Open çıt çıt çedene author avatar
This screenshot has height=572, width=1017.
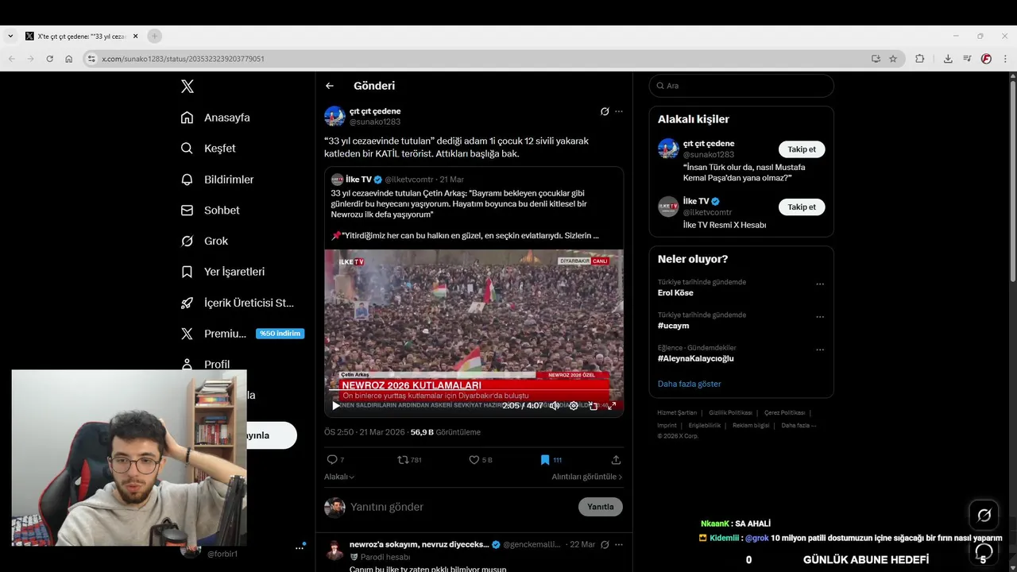coord(334,116)
